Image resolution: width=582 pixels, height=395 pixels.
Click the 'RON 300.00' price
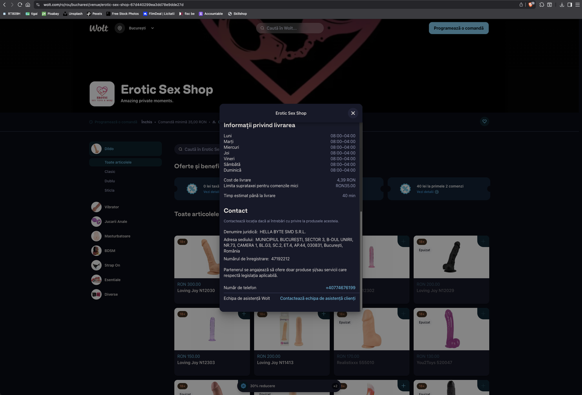point(189,284)
